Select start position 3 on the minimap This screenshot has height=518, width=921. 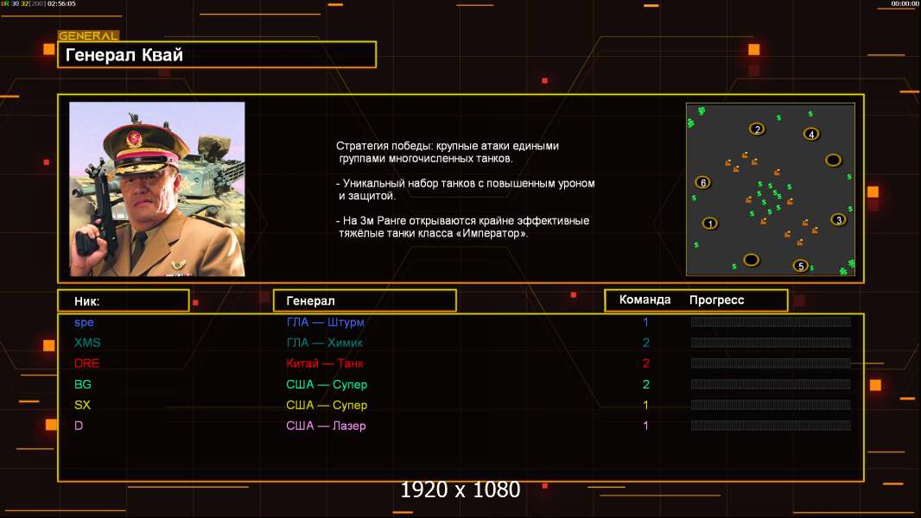tap(839, 220)
